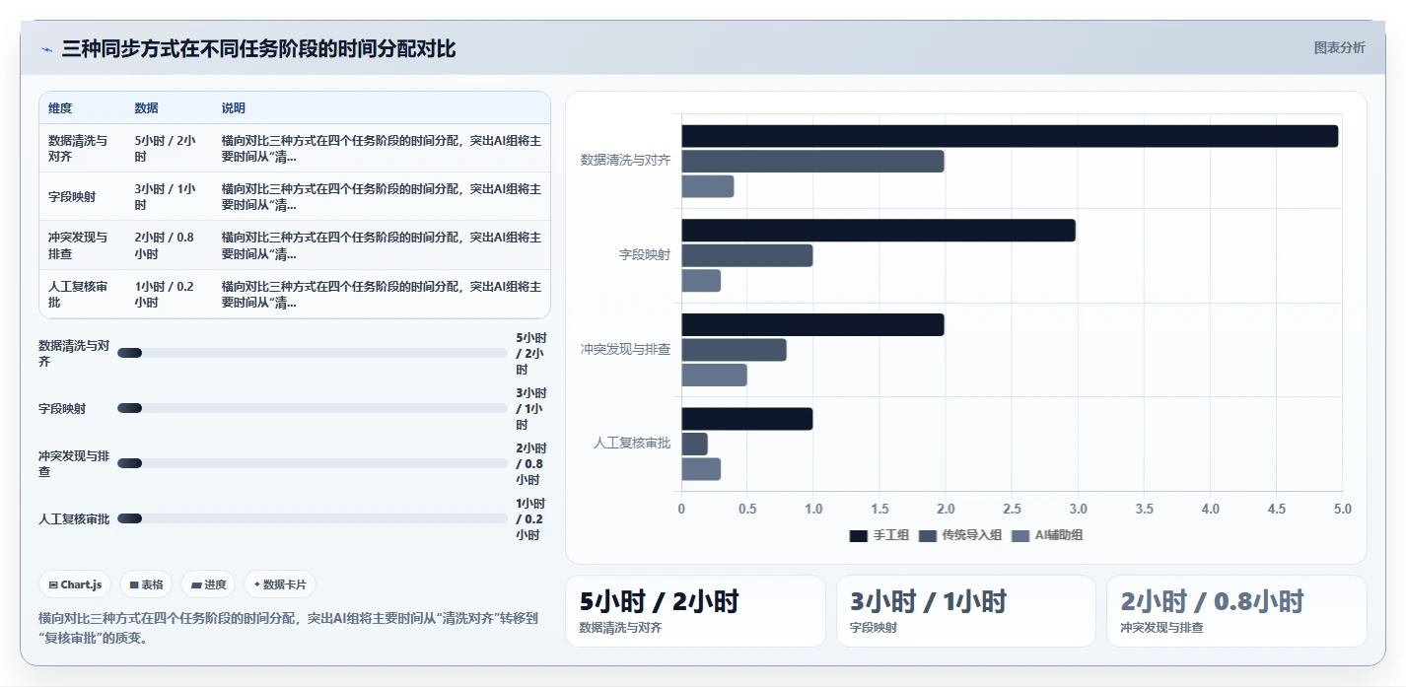Image resolution: width=1406 pixels, height=687 pixels.
Task: Select the 表格 chip
Action: pos(146,584)
